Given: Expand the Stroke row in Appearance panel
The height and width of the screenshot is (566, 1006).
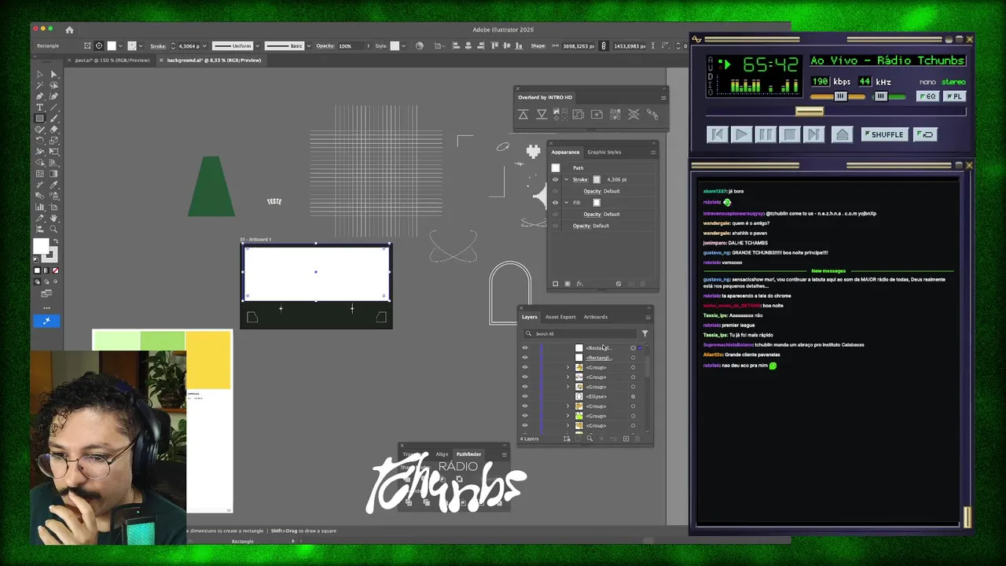Looking at the screenshot, I should point(566,179).
